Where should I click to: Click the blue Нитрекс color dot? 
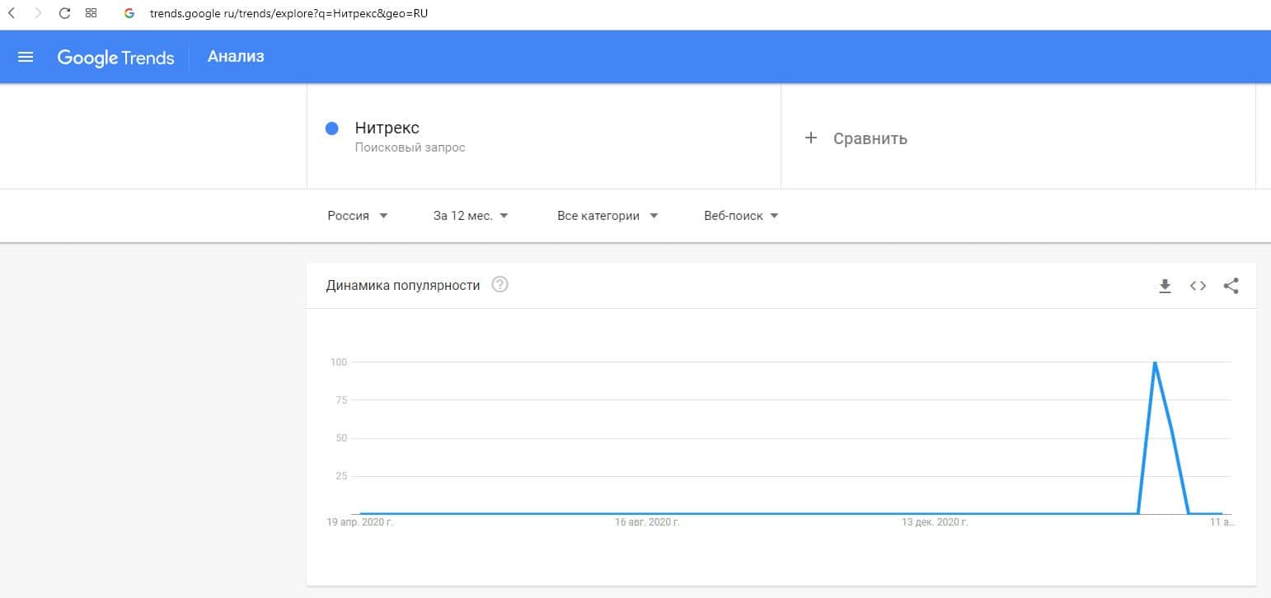(x=332, y=128)
